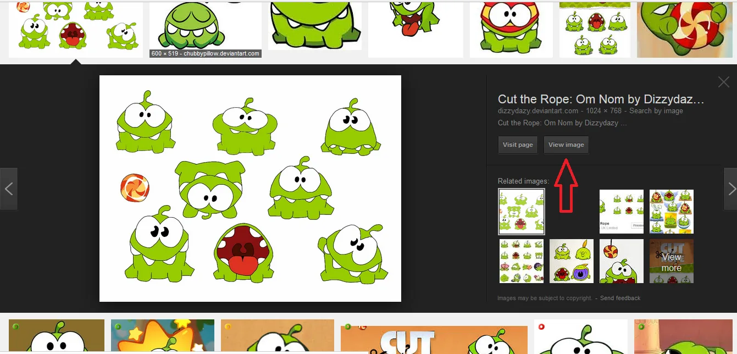Select bottom-row white-background thumbnail with a red dot

coord(581,336)
